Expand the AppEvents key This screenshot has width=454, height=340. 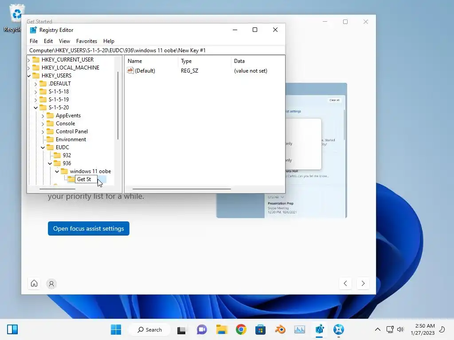point(43,116)
